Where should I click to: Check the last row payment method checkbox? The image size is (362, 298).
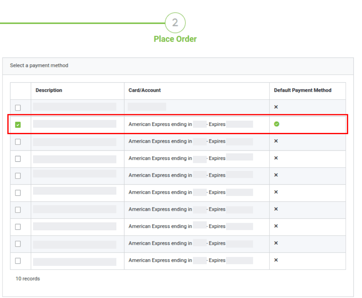(x=18, y=261)
